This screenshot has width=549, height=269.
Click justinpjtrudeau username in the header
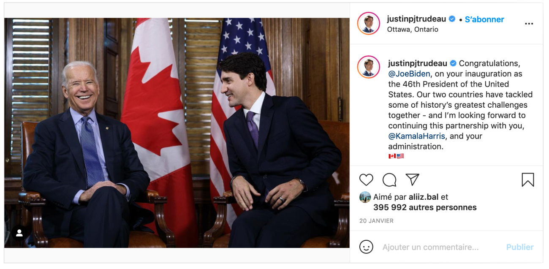pyautogui.click(x=417, y=19)
